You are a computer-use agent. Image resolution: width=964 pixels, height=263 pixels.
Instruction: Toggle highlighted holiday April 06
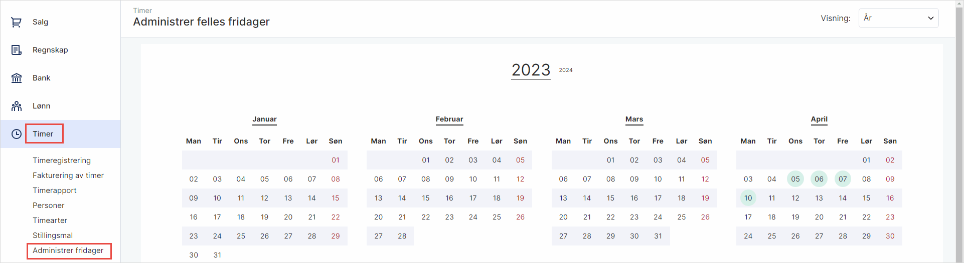click(x=819, y=179)
